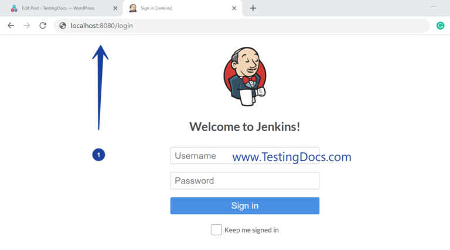Click the WordPress tab favicon

tap(14, 8)
